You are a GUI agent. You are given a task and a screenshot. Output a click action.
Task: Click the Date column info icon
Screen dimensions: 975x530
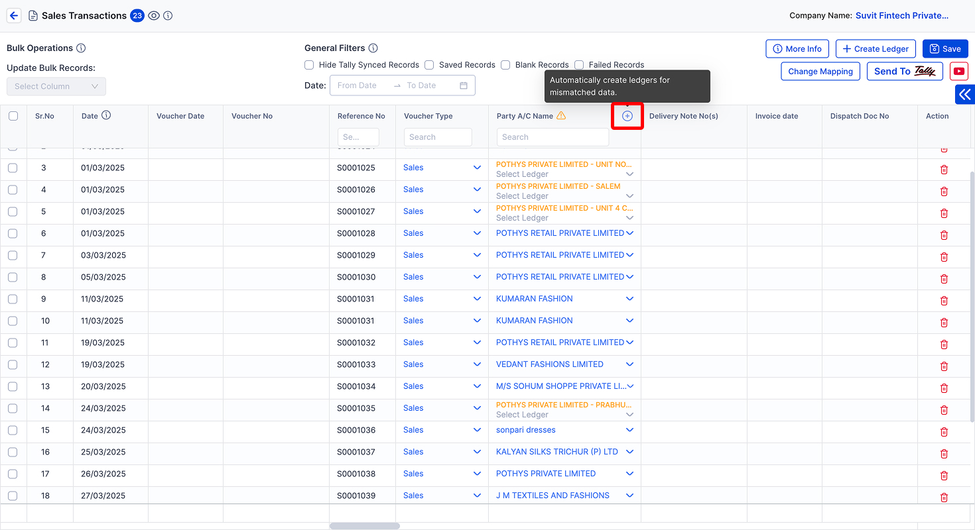coord(106,115)
